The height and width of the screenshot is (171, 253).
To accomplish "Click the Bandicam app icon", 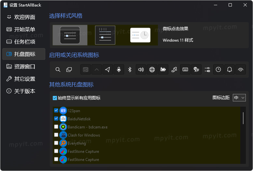I will point(63,127).
